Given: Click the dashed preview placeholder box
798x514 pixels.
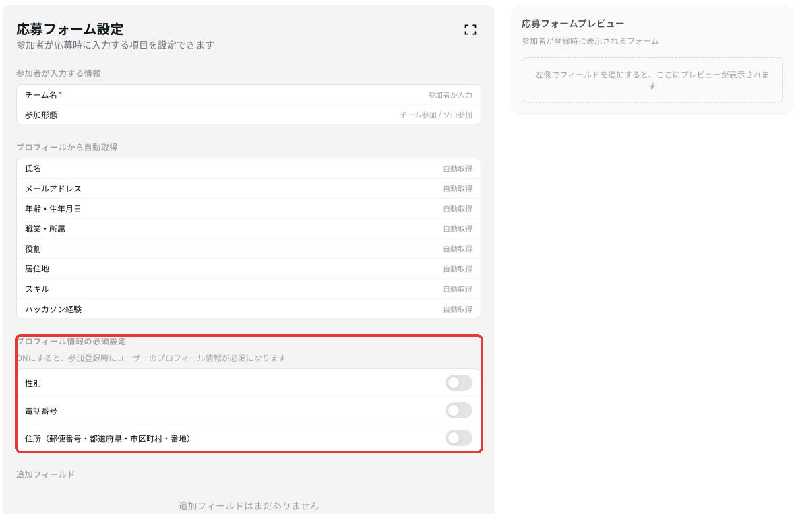Looking at the screenshot, I should [652, 80].
